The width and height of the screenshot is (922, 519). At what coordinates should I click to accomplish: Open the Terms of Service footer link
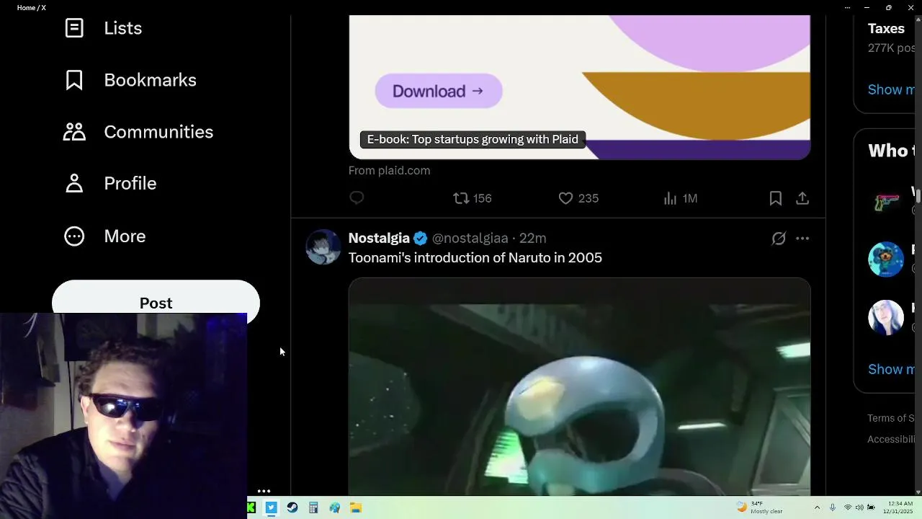coord(891,418)
